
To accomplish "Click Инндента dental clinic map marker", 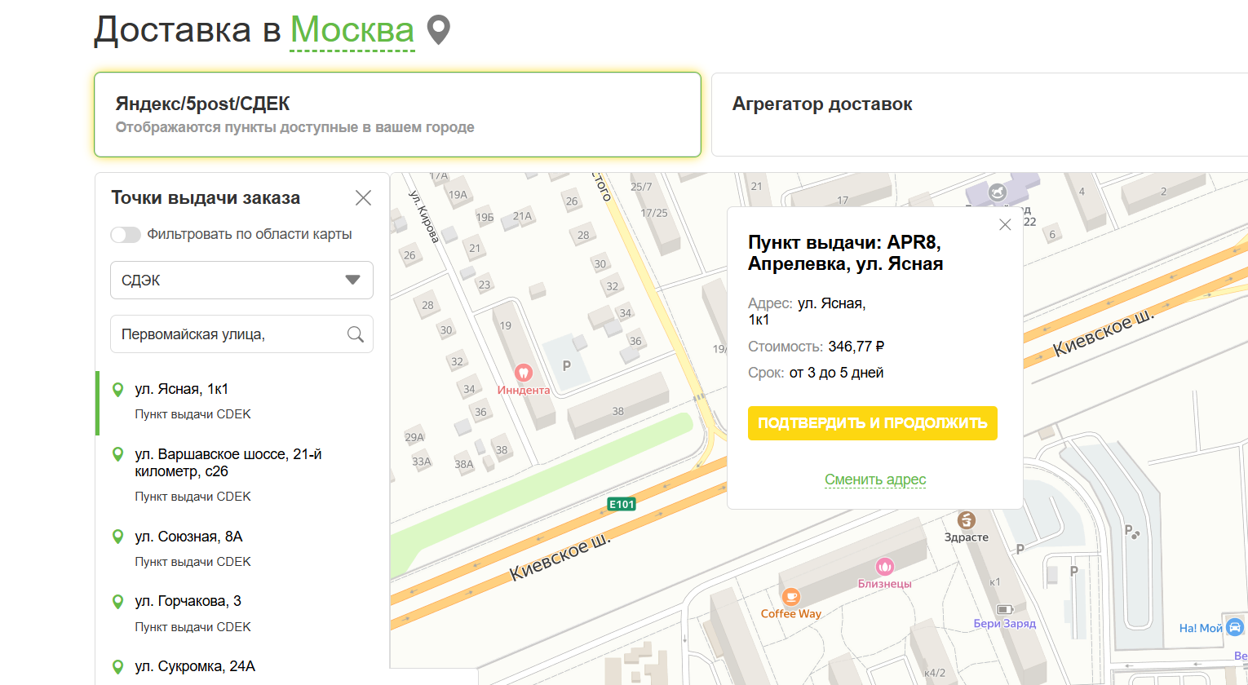I will [524, 373].
